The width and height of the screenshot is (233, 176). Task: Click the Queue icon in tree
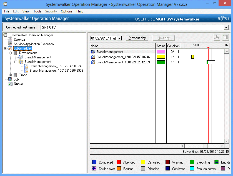click(x=10, y=84)
